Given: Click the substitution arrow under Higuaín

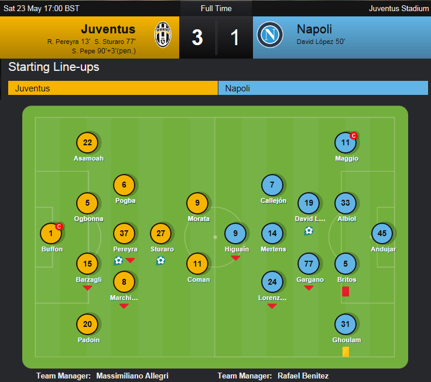Looking at the screenshot, I should coord(235,258).
